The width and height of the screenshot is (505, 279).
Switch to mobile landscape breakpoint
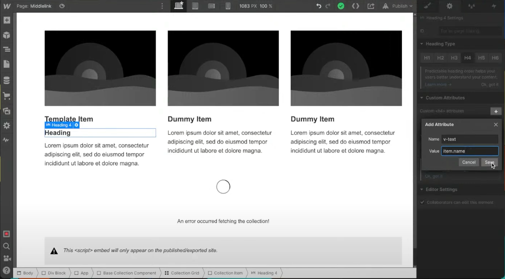(x=211, y=6)
